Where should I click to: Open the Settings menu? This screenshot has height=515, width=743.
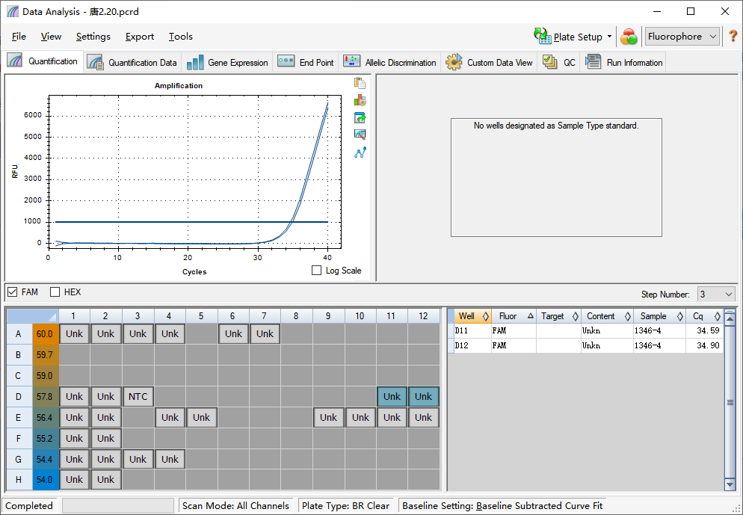point(93,37)
